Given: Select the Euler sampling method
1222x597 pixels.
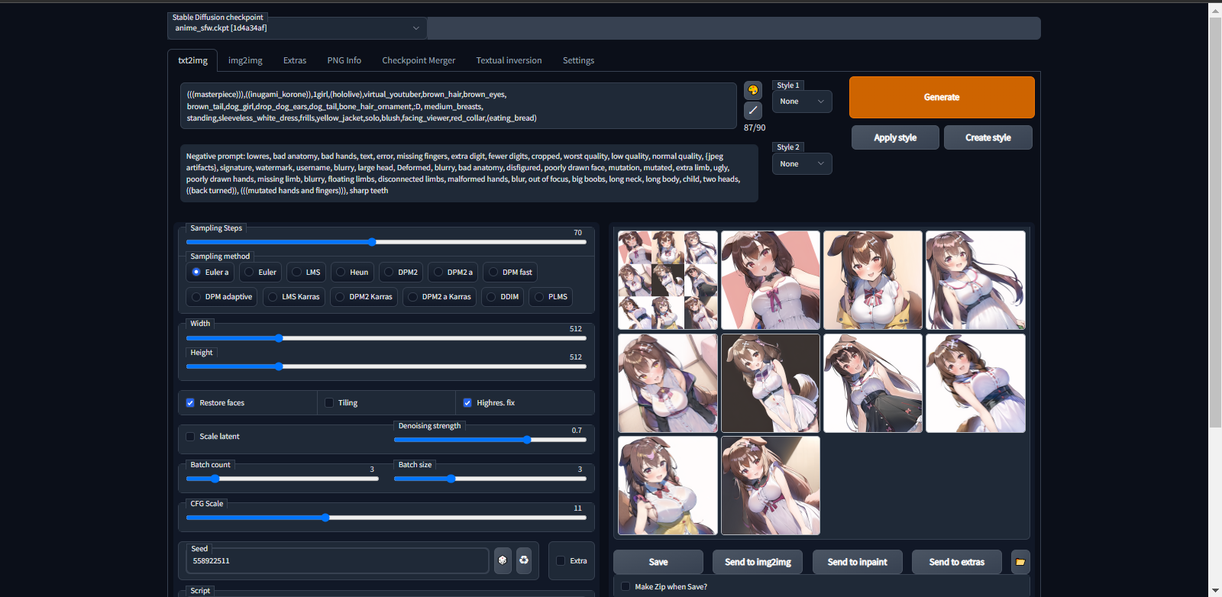Looking at the screenshot, I should pos(260,272).
